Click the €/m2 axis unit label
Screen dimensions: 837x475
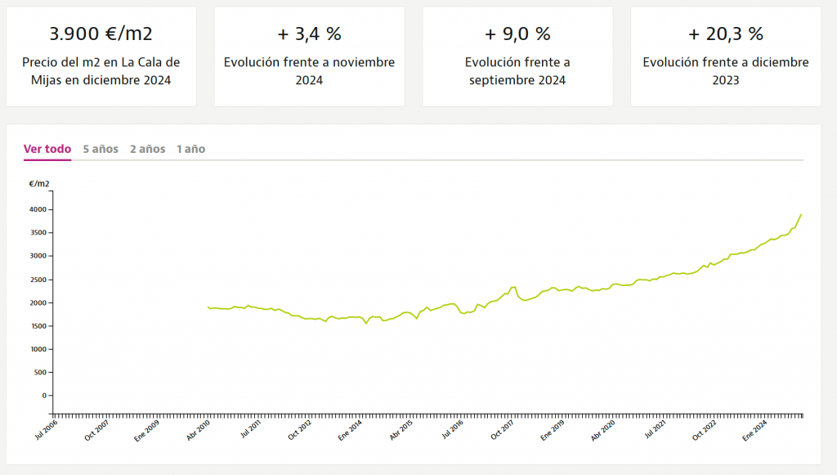(39, 184)
